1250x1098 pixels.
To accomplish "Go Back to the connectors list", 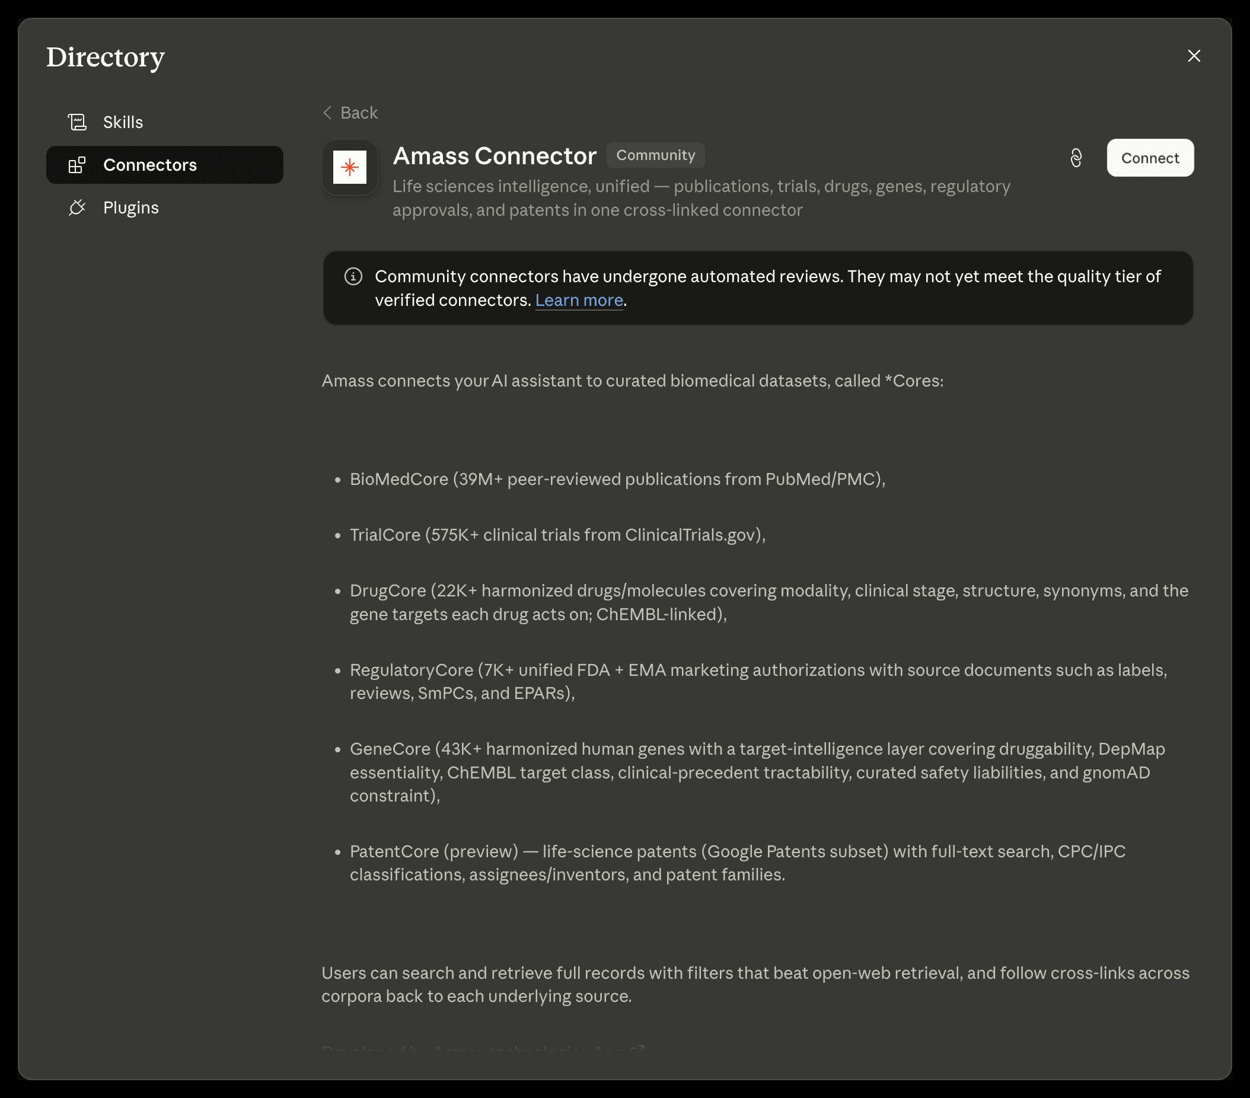I will [350, 113].
